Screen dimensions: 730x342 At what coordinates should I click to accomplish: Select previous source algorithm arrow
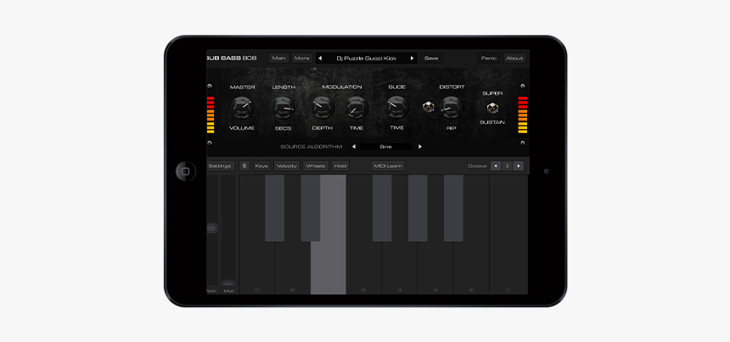[x=354, y=147]
